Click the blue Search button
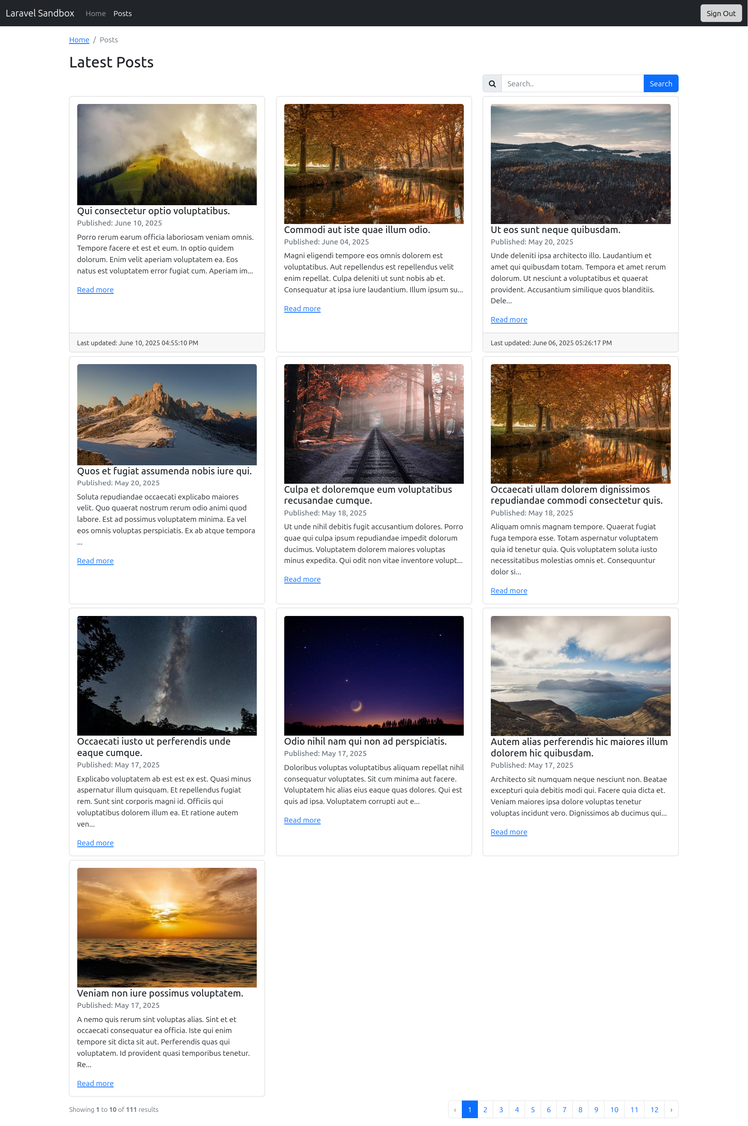The width and height of the screenshot is (748, 1126). coord(661,84)
